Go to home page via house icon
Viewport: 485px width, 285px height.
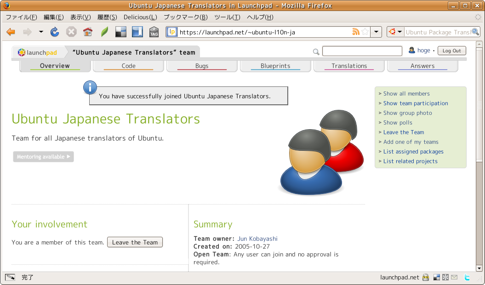pos(88,32)
